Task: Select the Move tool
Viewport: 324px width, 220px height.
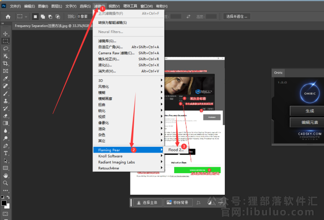Action: coord(5,34)
